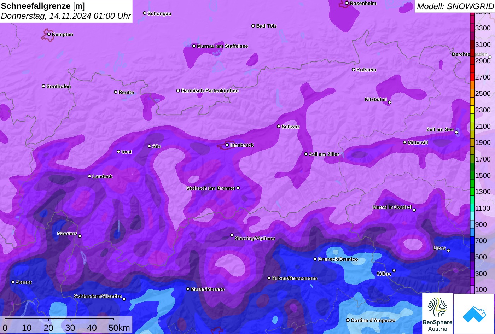The height and width of the screenshot is (334, 495).
Task: Click the Modell: SNOWGRID label
Action: click(455, 6)
